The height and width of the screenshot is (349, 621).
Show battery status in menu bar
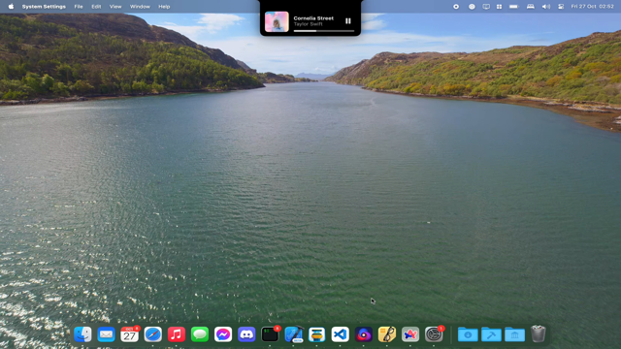tap(514, 7)
